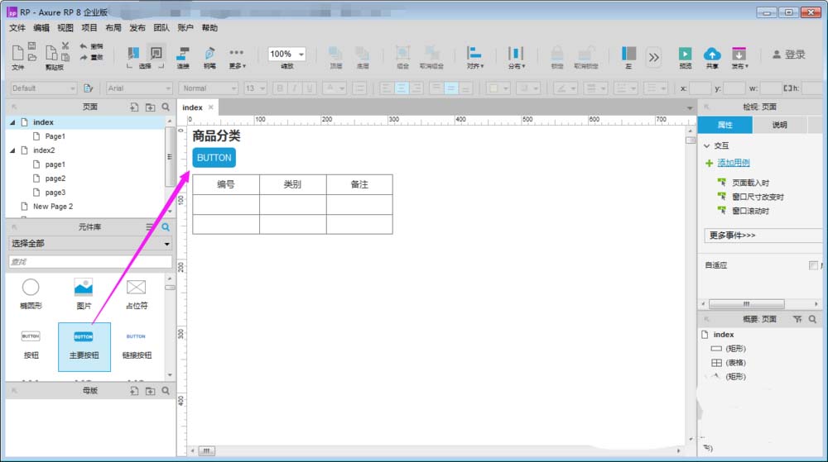Open the 文件 menu
Screen dimensions: 828x462
click(17, 27)
